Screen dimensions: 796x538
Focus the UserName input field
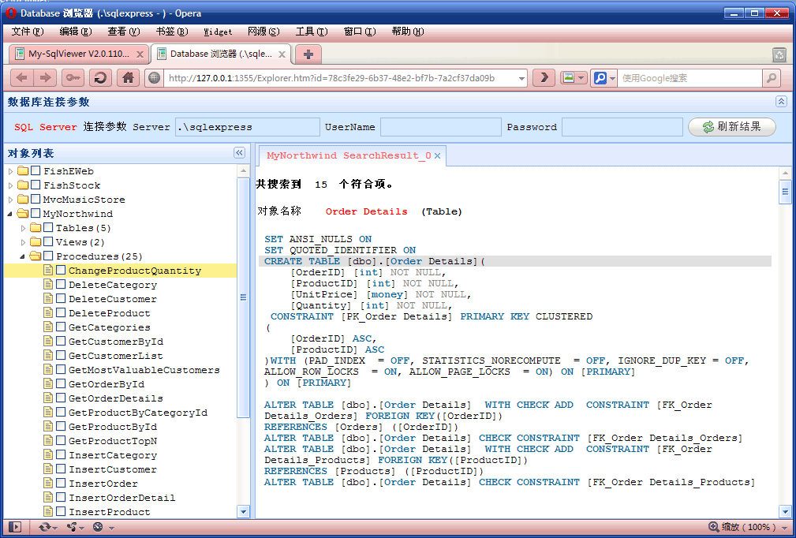click(x=441, y=127)
